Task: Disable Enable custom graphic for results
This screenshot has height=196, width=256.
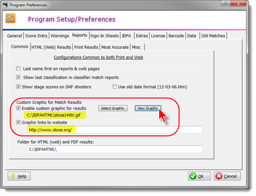Action: coord(18,108)
